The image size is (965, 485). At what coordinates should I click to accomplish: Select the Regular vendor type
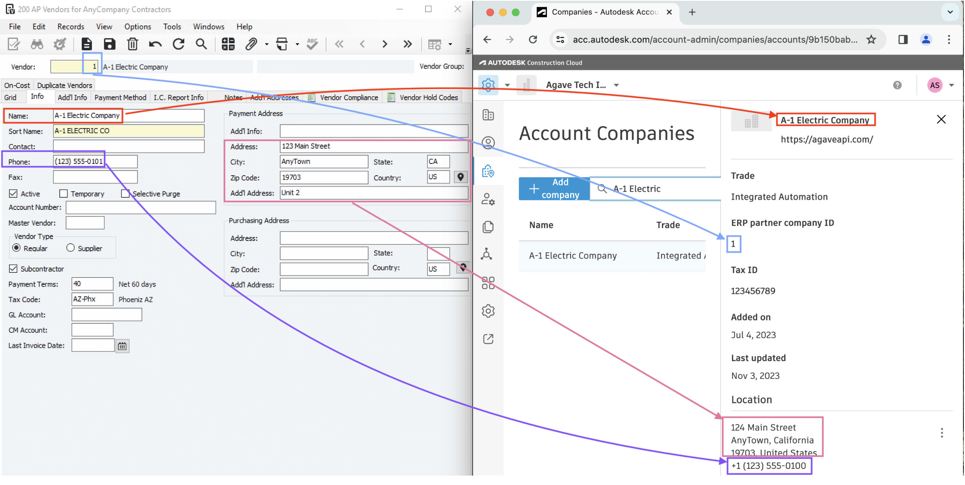(x=17, y=248)
